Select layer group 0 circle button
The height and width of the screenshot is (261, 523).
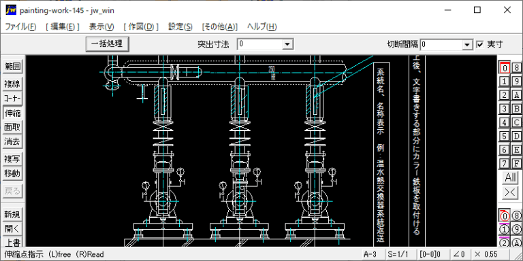coord(505,215)
